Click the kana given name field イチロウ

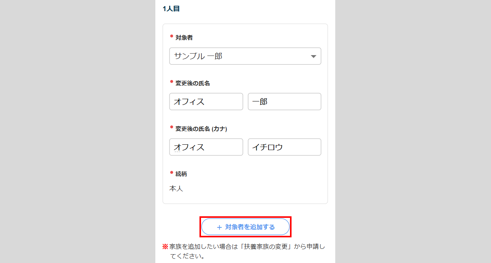pos(284,147)
